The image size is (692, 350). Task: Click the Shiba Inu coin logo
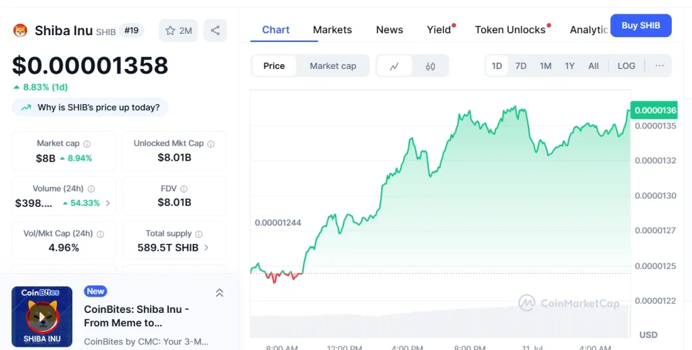tap(20, 30)
